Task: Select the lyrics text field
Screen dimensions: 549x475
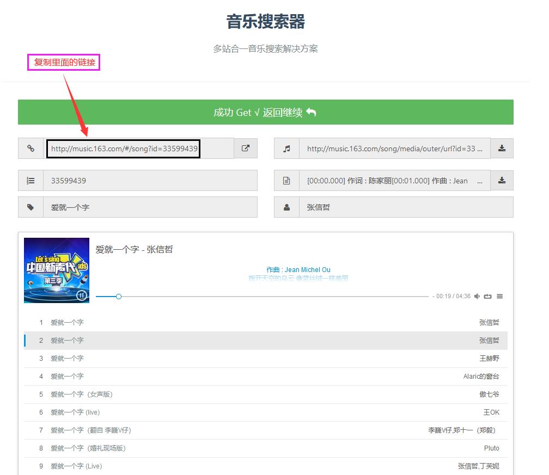Action: tap(394, 181)
